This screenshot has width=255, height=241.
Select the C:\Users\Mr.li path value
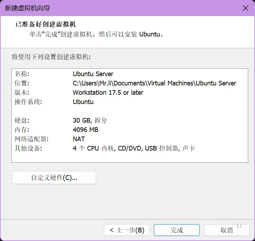pyautogui.click(x=154, y=83)
